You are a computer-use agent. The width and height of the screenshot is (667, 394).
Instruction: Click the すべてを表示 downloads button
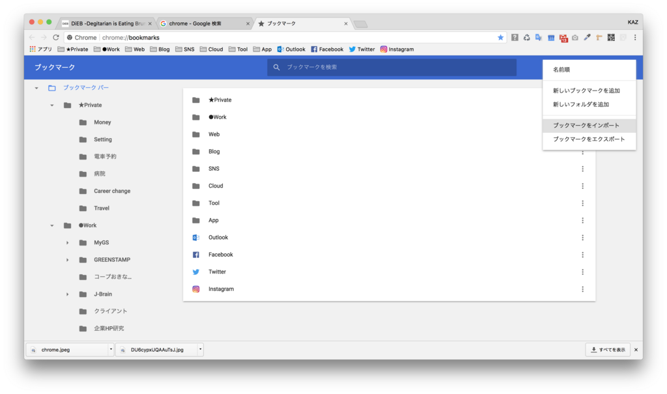(x=608, y=350)
